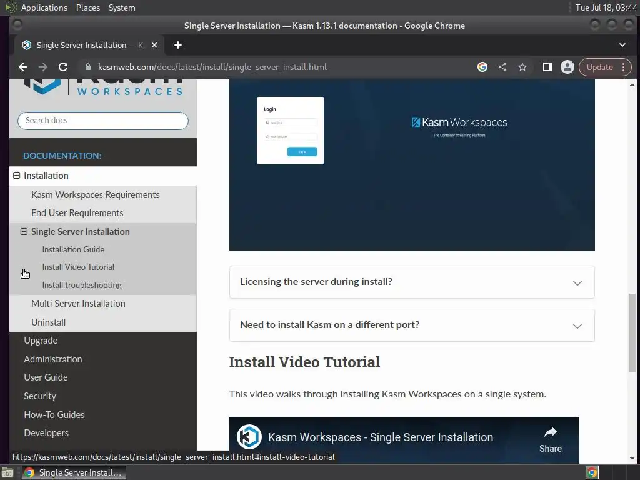Share the video using the Share arrow
The height and width of the screenshot is (480, 640).
tap(551, 439)
